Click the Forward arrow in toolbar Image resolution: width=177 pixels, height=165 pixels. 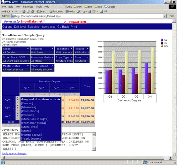[17, 11]
